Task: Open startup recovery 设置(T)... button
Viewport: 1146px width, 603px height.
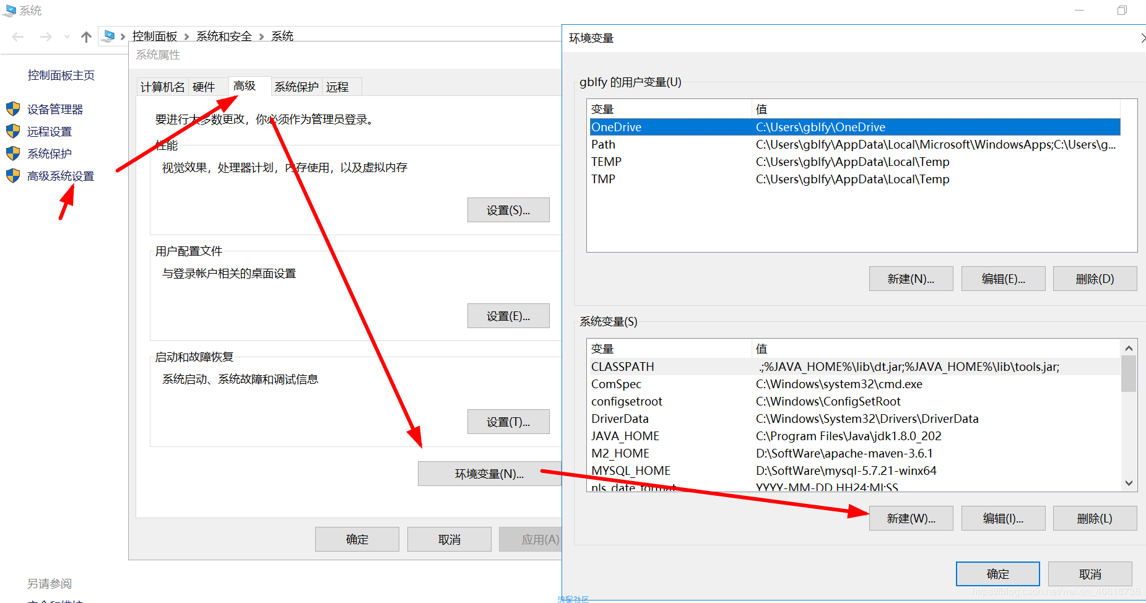Action: click(508, 422)
